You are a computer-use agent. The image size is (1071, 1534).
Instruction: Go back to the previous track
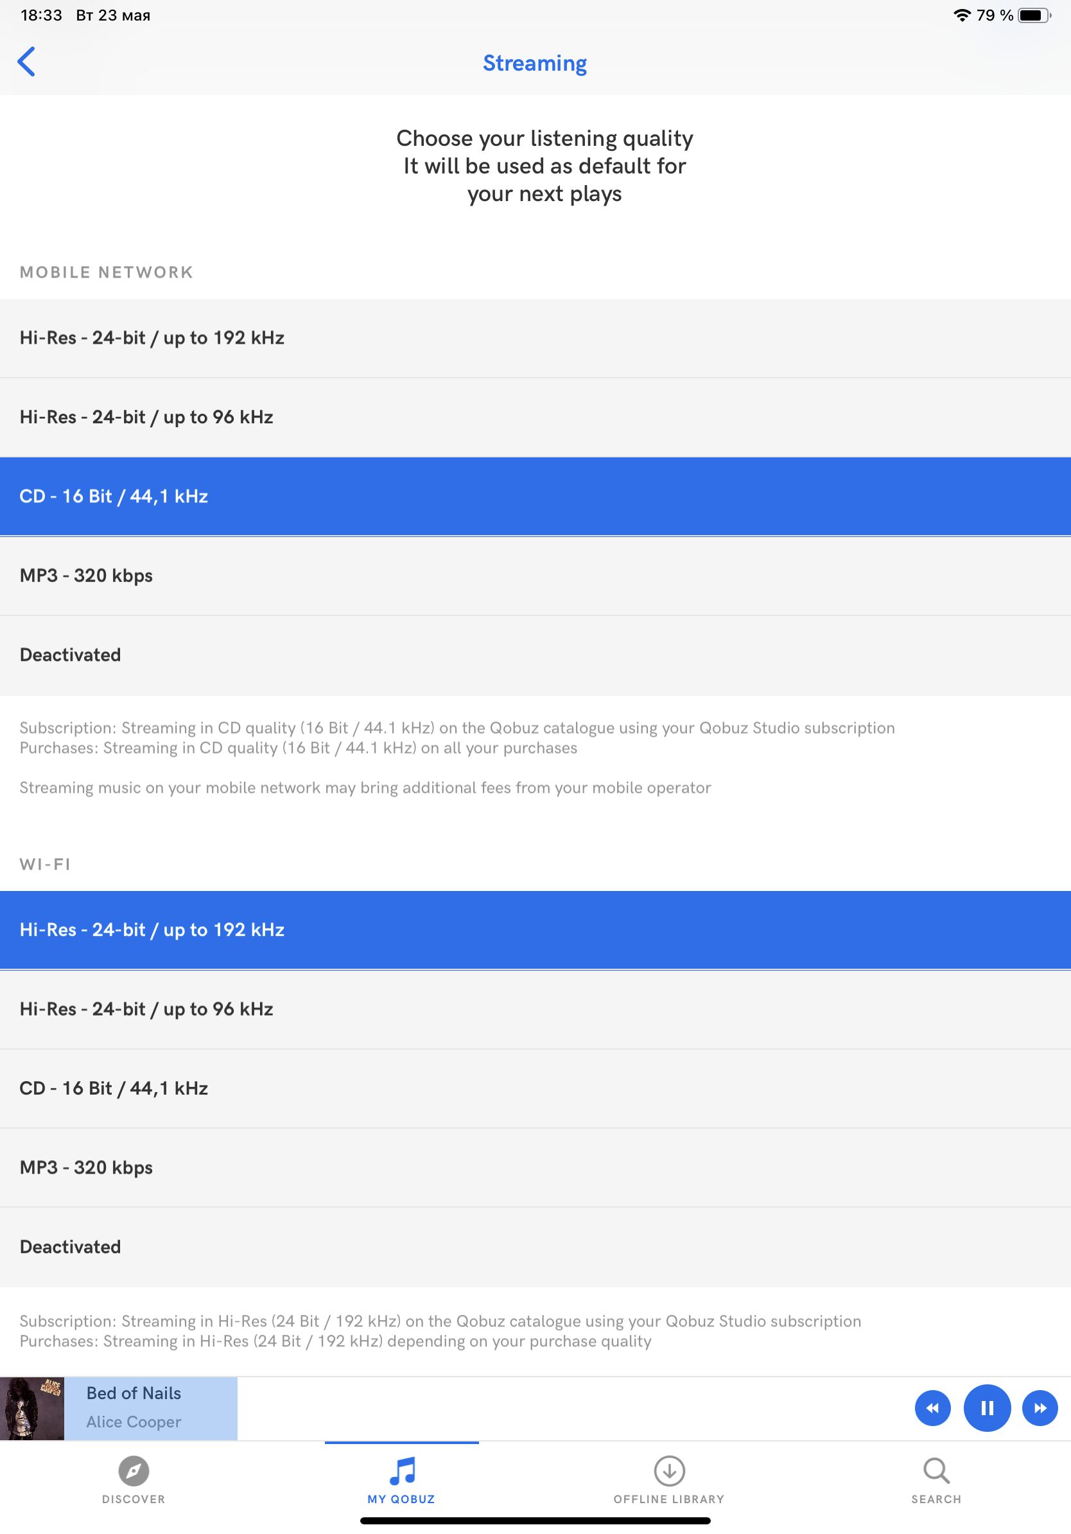click(x=933, y=1407)
